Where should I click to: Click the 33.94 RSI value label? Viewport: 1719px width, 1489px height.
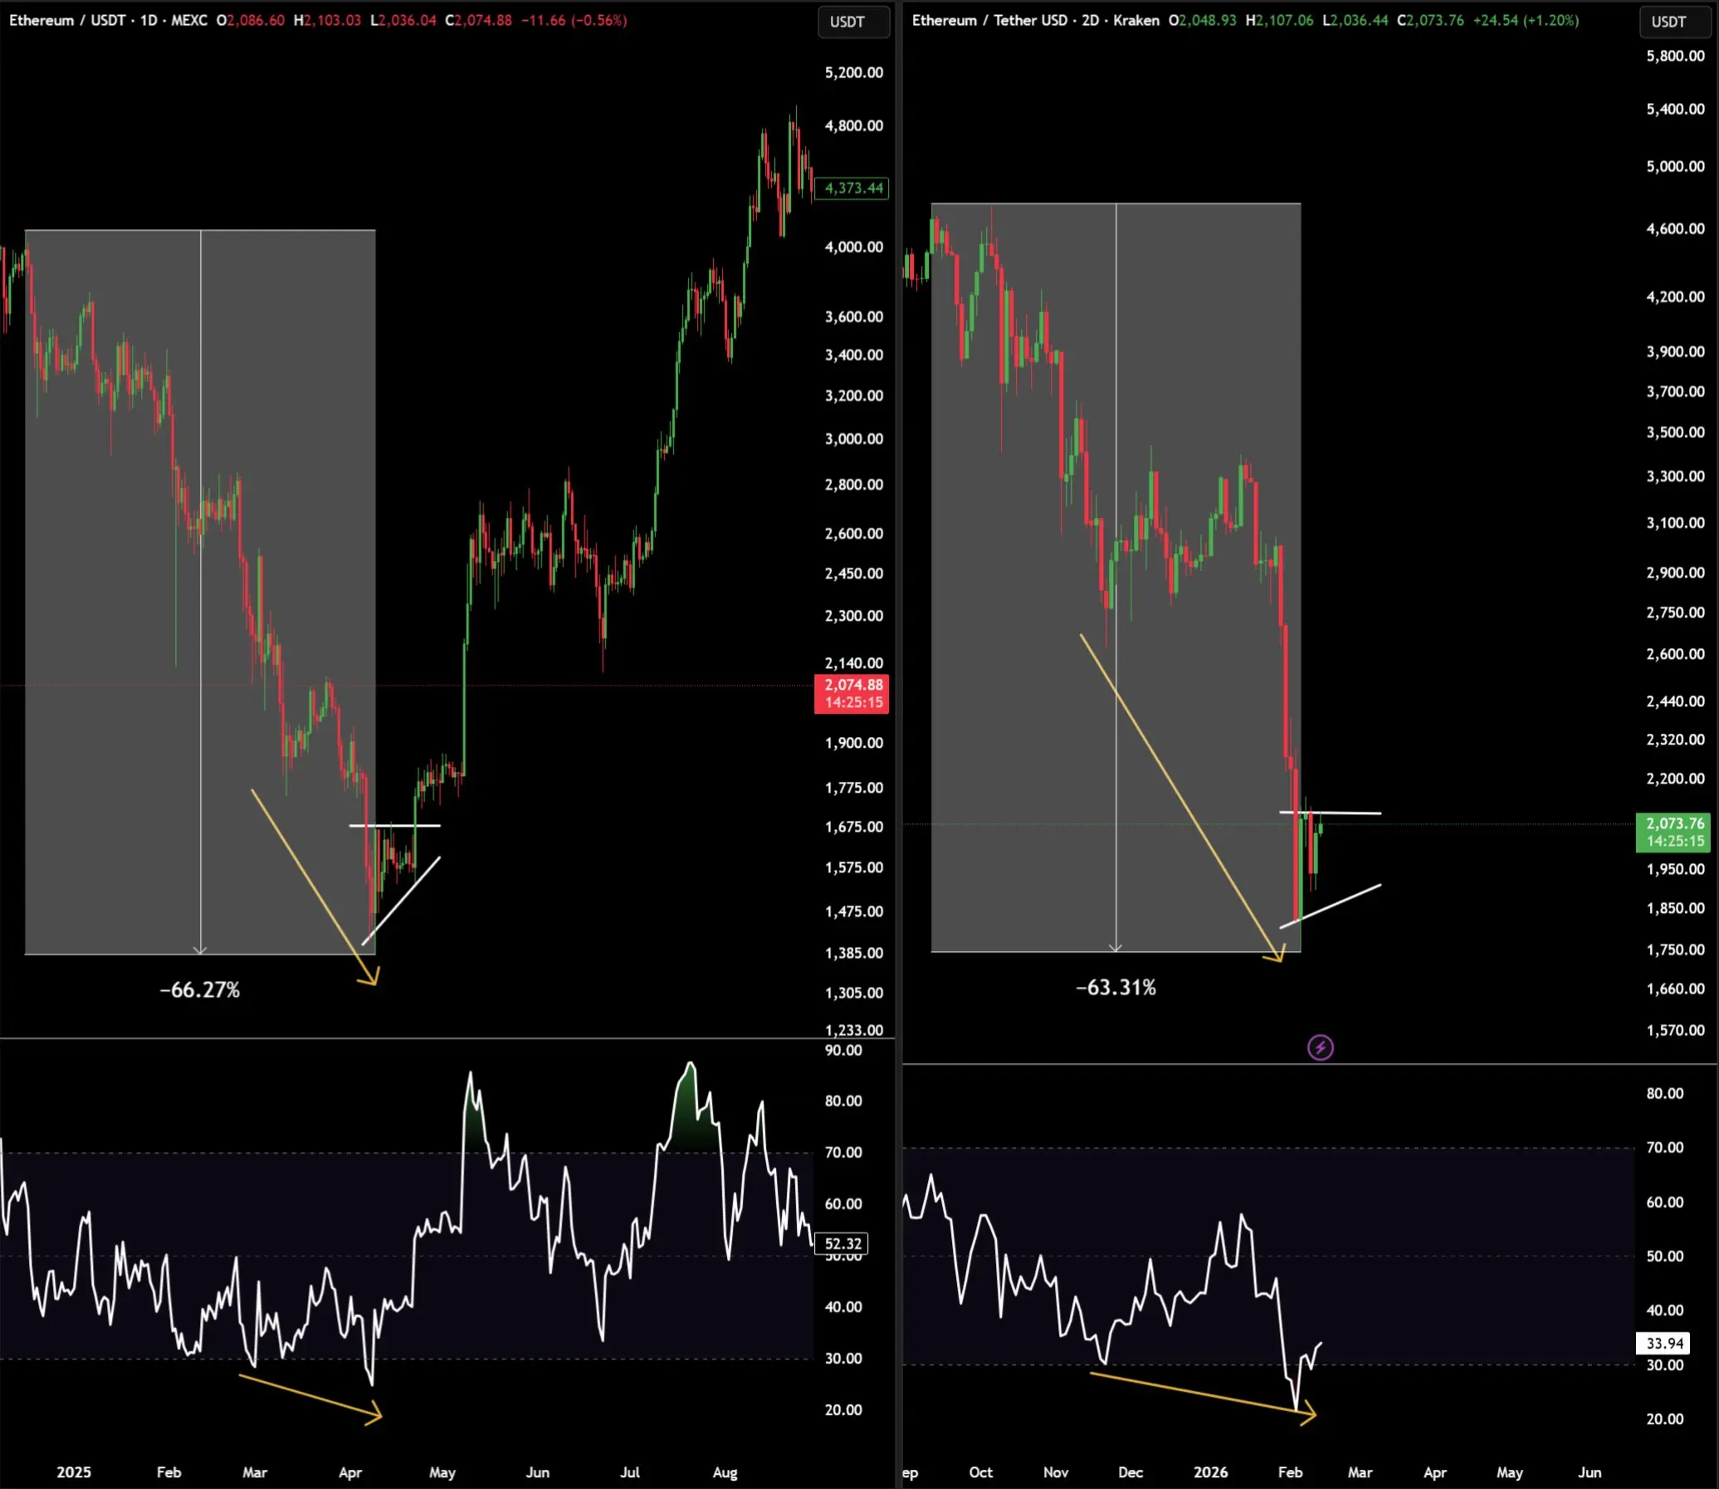(1664, 1344)
